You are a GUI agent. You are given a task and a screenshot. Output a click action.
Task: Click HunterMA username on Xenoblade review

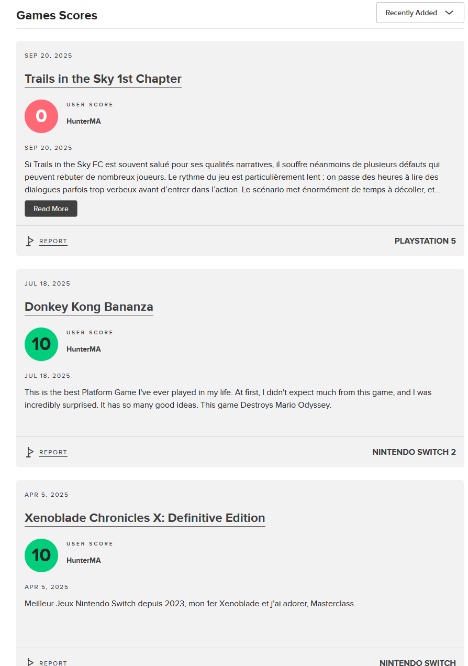tap(84, 560)
